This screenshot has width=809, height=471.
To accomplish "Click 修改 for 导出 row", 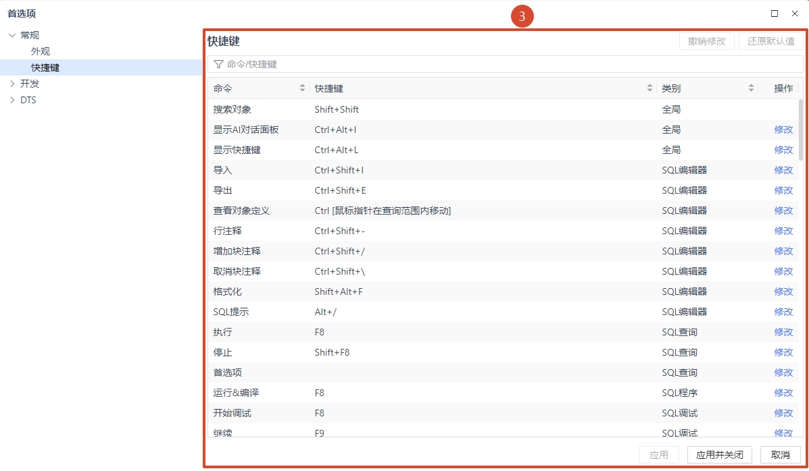I will pyautogui.click(x=783, y=190).
